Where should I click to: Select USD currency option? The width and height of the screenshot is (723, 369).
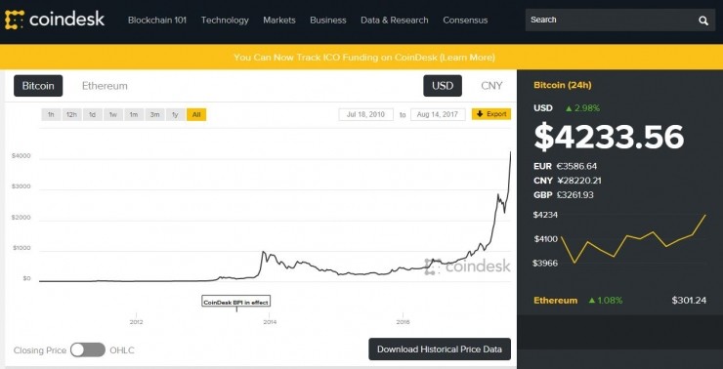(x=443, y=86)
